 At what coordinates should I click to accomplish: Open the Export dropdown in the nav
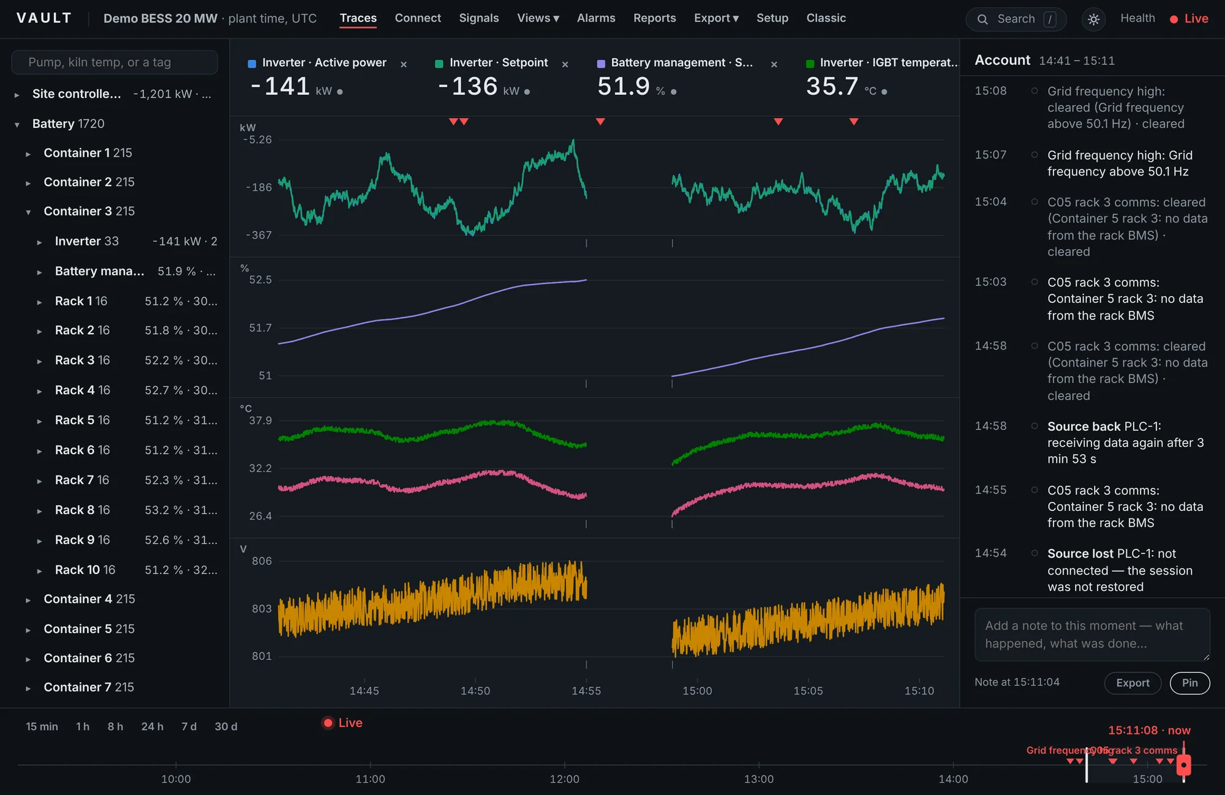[716, 18]
